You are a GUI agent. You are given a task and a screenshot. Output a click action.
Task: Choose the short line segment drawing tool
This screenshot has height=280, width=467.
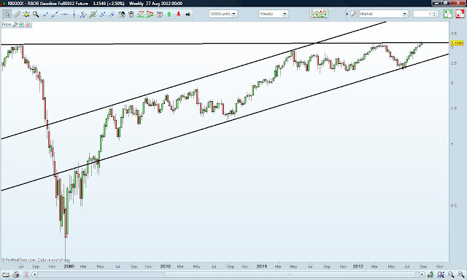(45, 15)
